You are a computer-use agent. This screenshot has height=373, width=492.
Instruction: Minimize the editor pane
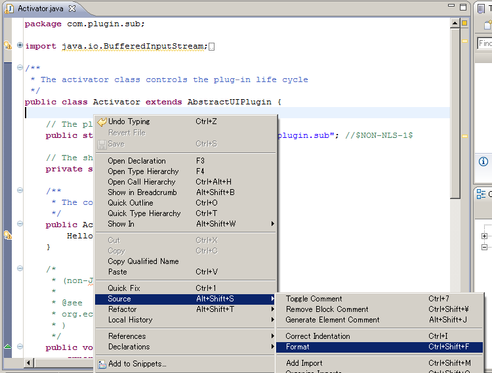(x=451, y=6)
